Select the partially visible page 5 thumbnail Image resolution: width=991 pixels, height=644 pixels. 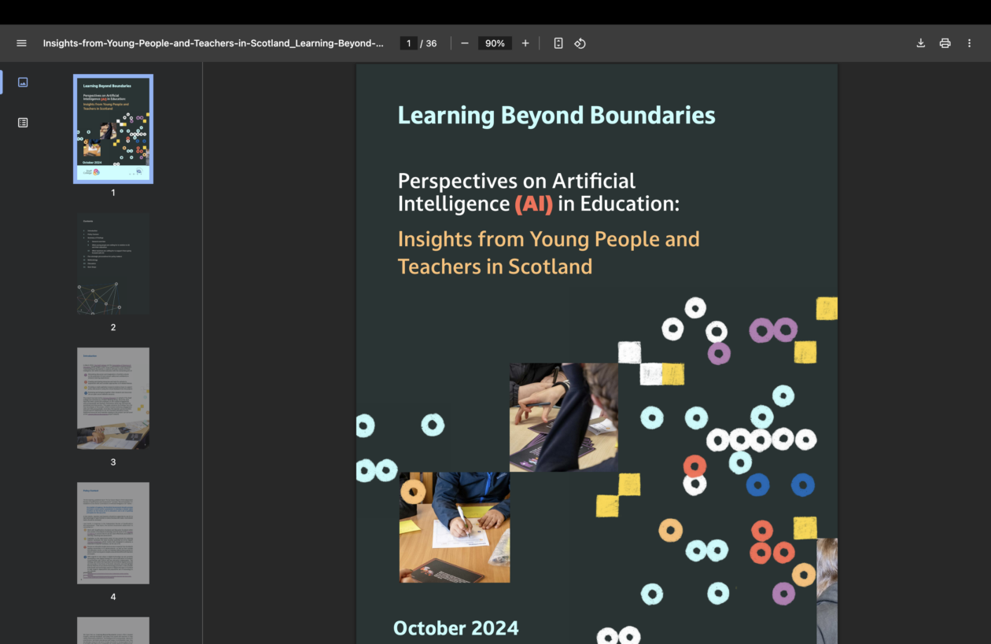(x=113, y=630)
